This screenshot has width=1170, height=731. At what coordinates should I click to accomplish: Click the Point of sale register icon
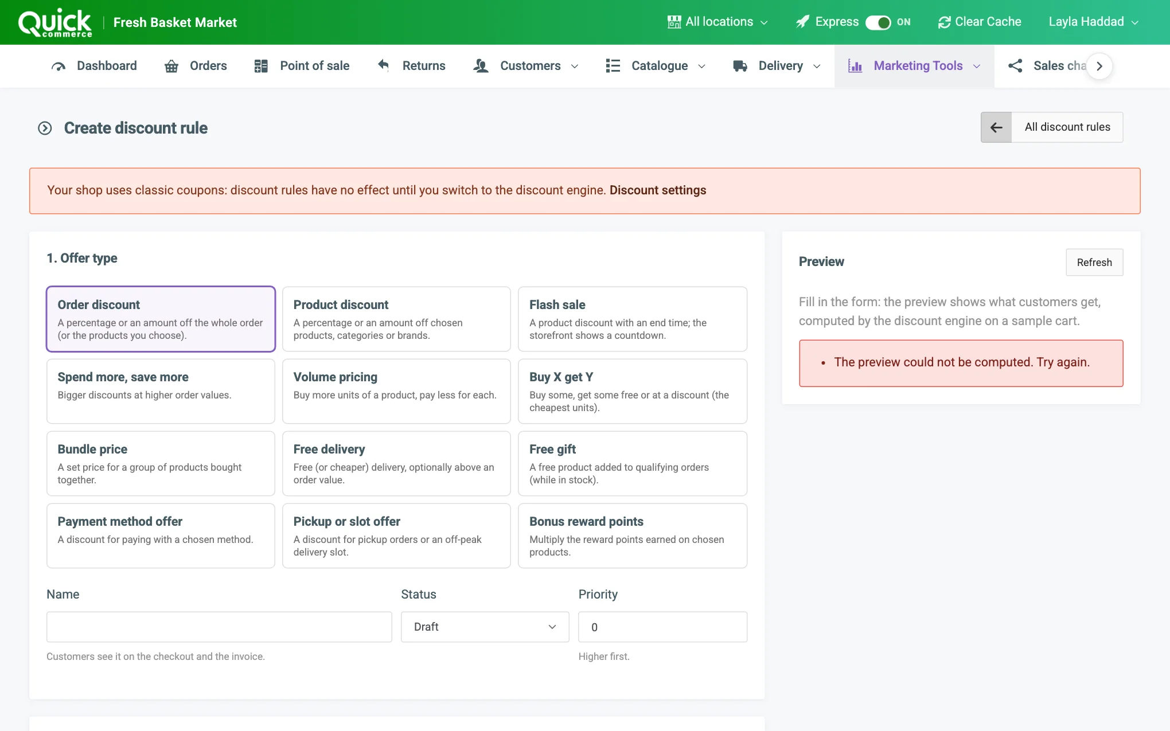261,66
